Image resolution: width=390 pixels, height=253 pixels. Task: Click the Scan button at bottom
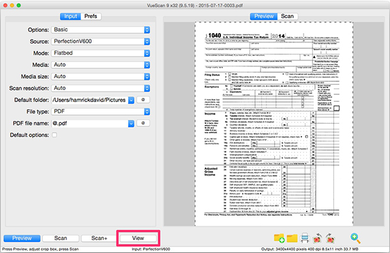[60, 238]
